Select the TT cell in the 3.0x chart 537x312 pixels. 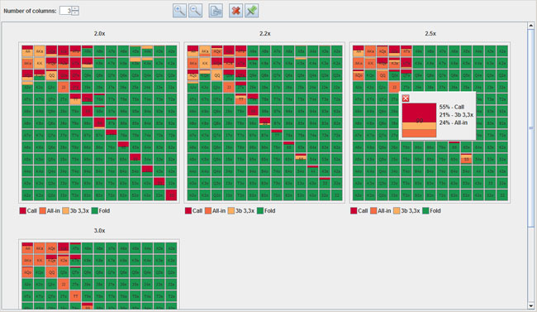click(x=75, y=296)
